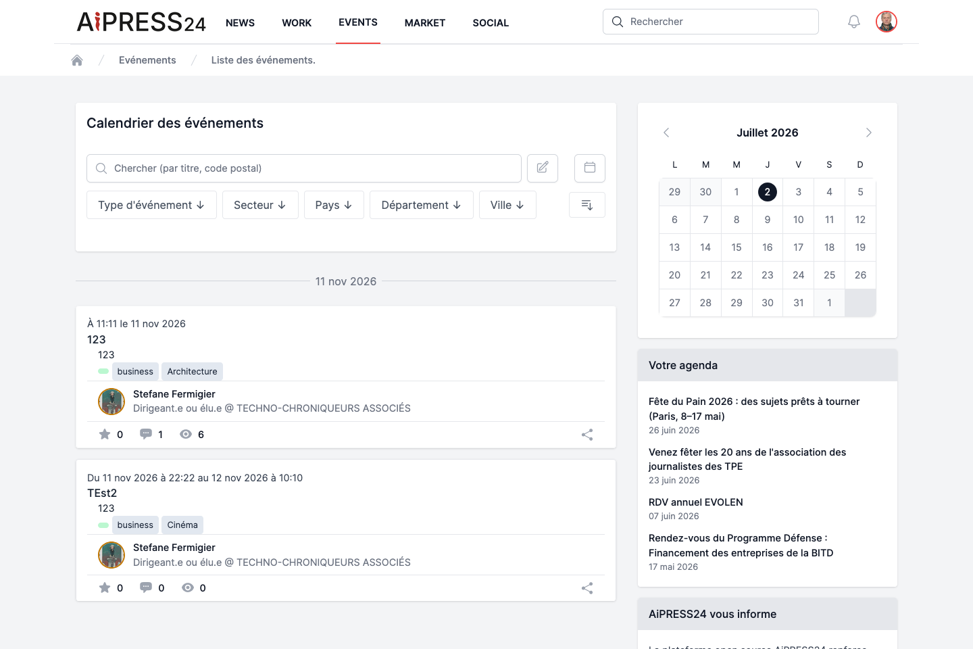Image resolution: width=973 pixels, height=649 pixels.
Task: Select July 16 in the calendar
Action: [x=768, y=247]
